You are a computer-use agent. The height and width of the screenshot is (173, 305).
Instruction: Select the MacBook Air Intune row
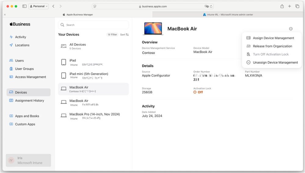tap(93, 102)
